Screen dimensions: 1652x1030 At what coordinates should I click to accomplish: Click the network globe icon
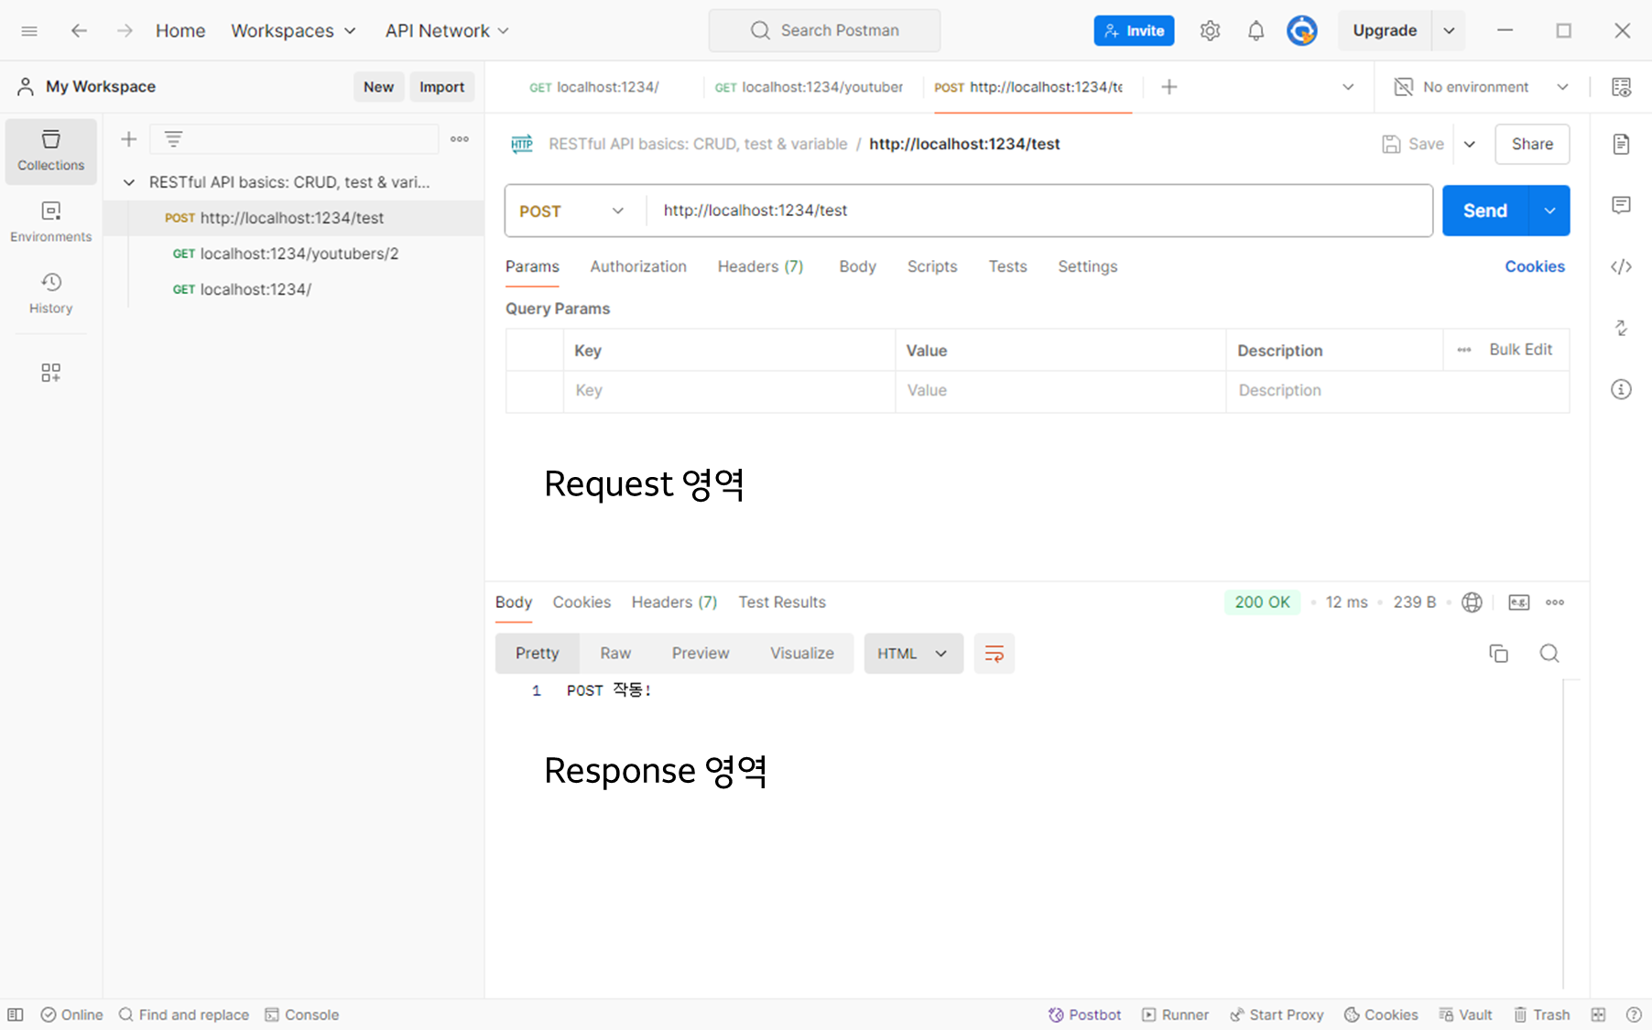coord(1472,602)
